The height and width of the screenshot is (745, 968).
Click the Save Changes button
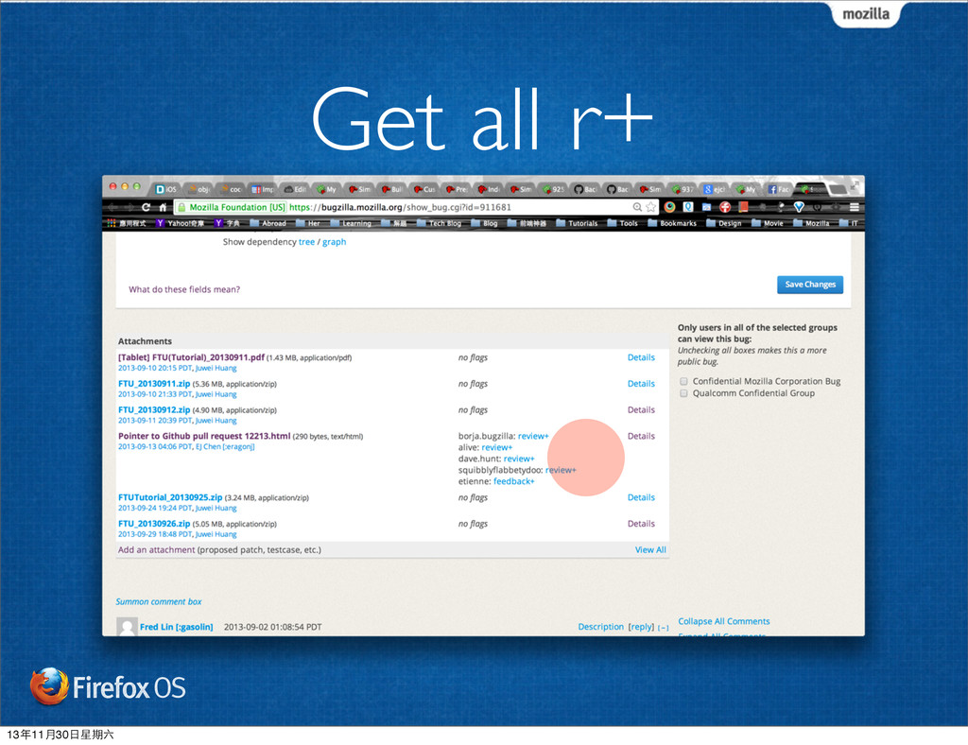tap(810, 285)
